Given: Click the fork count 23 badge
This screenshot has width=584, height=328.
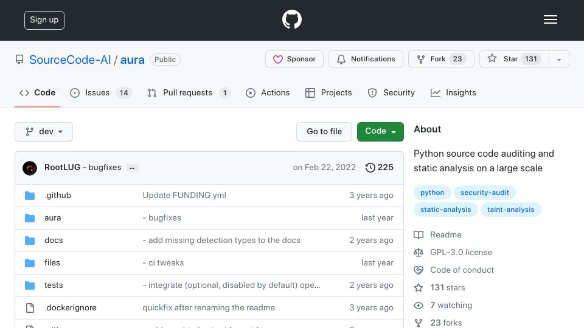Looking at the screenshot, I should 457,59.
